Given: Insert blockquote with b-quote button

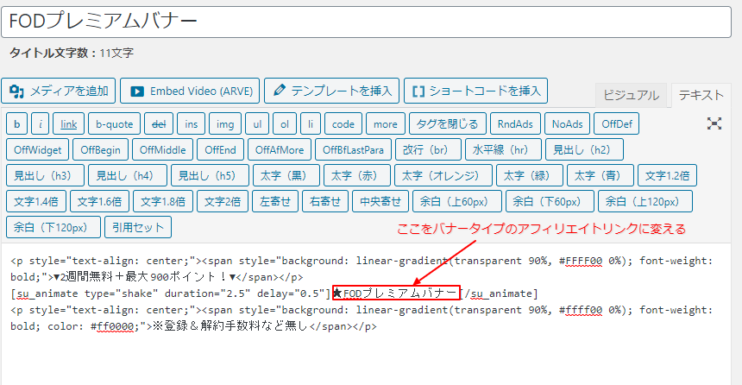Looking at the screenshot, I should (x=114, y=124).
